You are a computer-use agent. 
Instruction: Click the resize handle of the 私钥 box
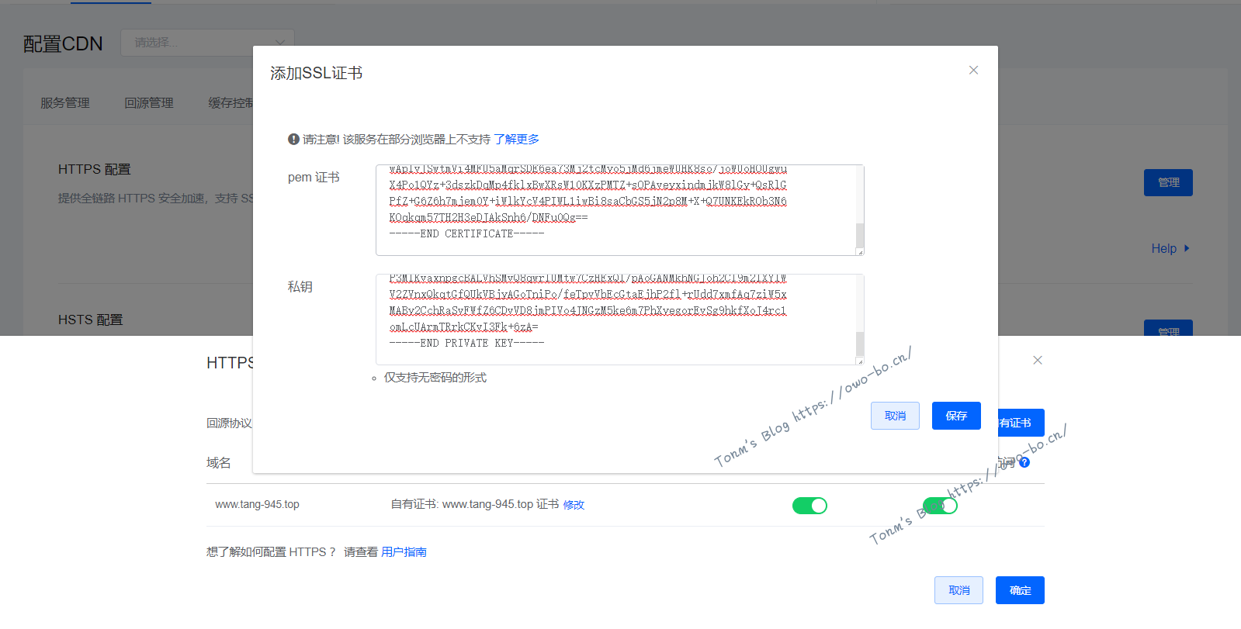[860, 361]
